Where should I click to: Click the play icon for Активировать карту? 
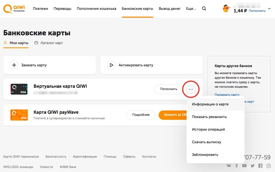tap(111, 65)
